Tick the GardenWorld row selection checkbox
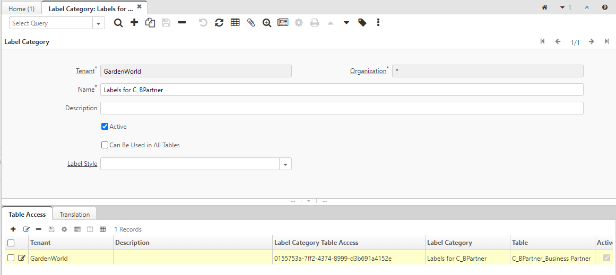This screenshot has height=275, width=616. [x=11, y=258]
